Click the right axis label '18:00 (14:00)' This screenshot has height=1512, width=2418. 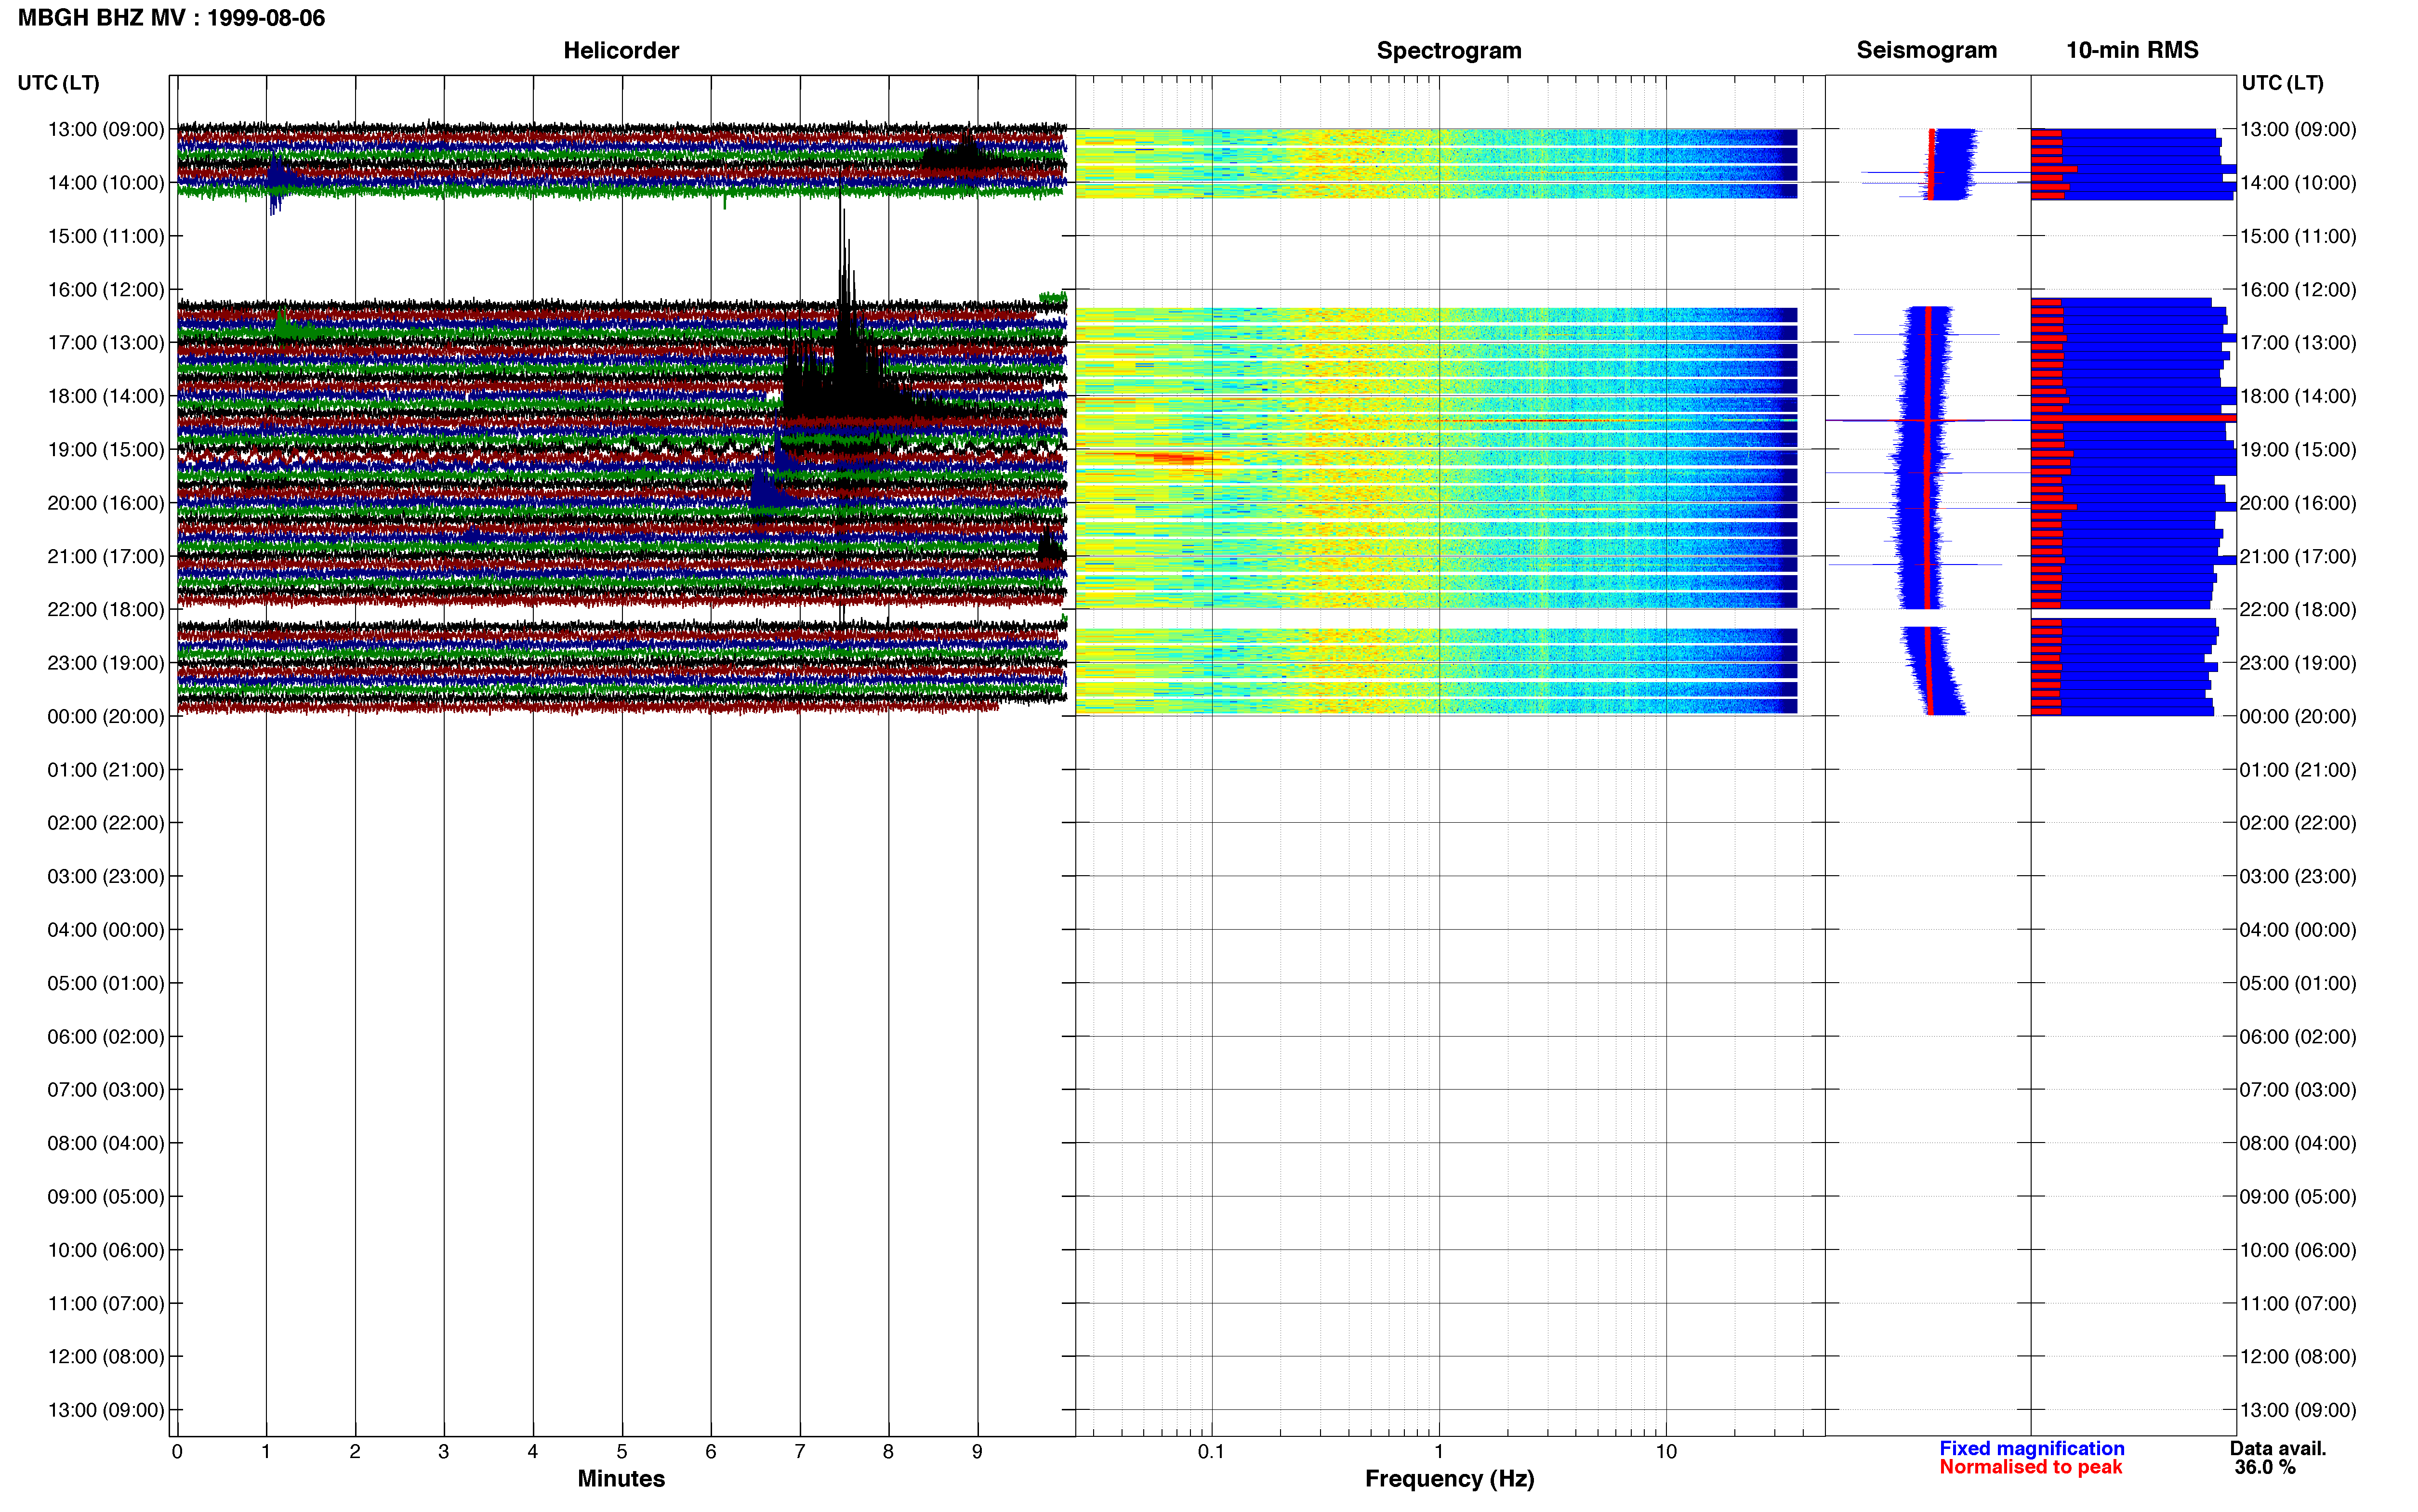tap(2298, 396)
